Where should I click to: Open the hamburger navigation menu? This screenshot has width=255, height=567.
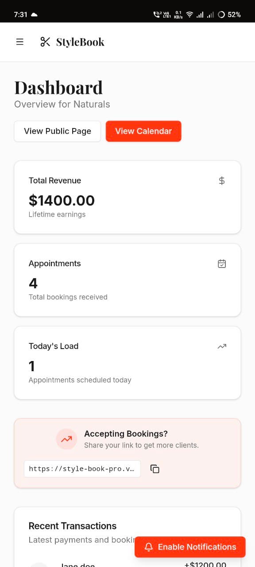coord(19,42)
